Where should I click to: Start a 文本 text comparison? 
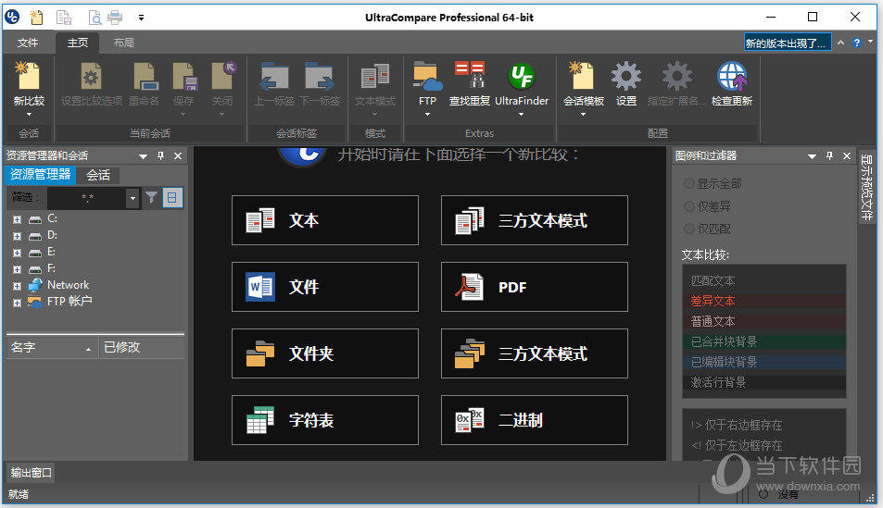(325, 220)
